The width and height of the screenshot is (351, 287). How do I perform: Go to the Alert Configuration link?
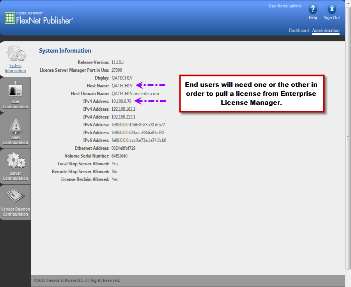tap(16, 140)
